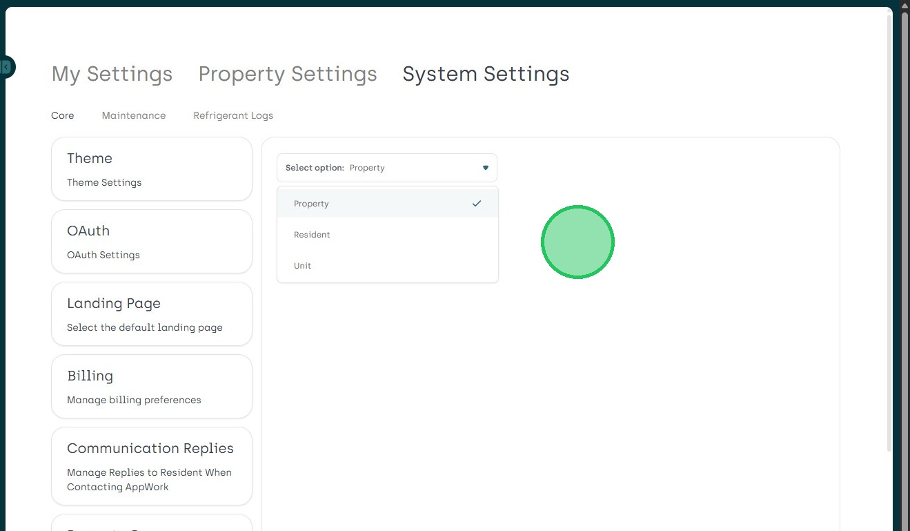This screenshot has height=531, width=910.
Task: Select the System Settings tab
Action: coord(486,74)
